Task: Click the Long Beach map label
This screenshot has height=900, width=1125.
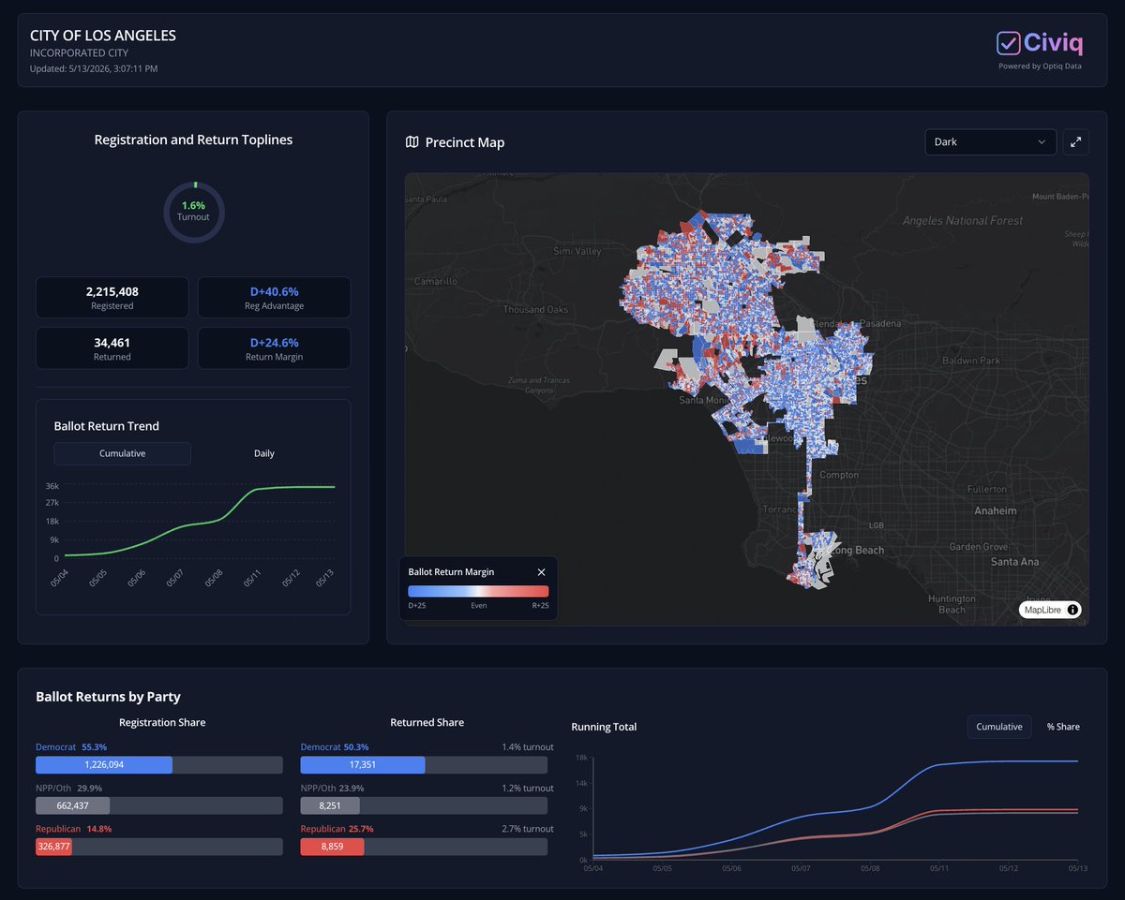Action: pyautogui.click(x=856, y=550)
